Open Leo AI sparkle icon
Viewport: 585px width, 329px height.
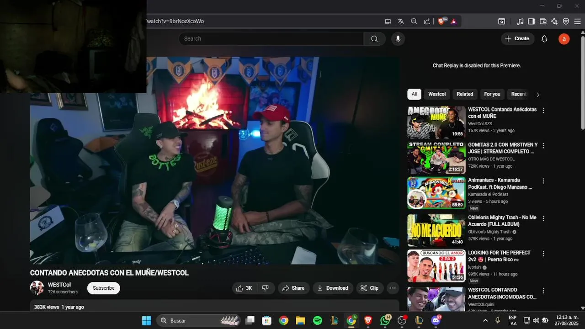coord(554,21)
